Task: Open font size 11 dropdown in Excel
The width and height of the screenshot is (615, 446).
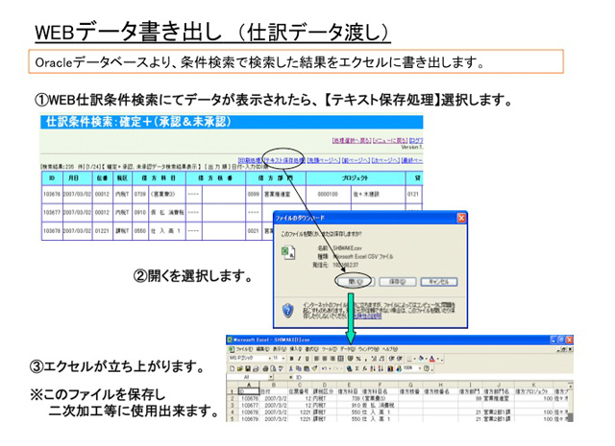Action: coord(283,359)
